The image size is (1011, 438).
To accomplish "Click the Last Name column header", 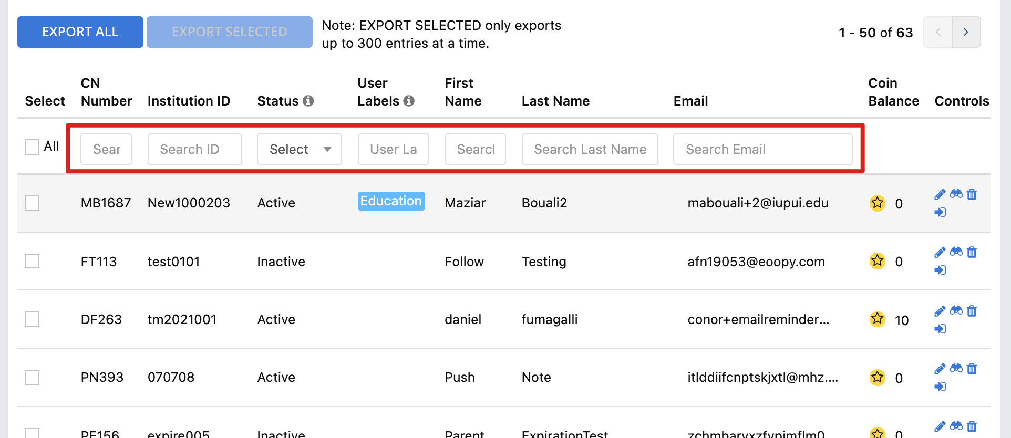I will coord(555,101).
